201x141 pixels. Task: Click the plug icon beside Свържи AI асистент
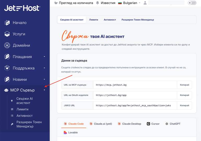coord(12,101)
